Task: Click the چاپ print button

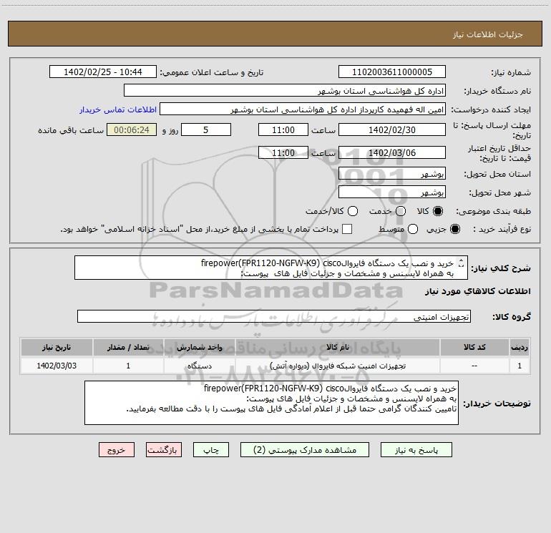Action: [211, 450]
